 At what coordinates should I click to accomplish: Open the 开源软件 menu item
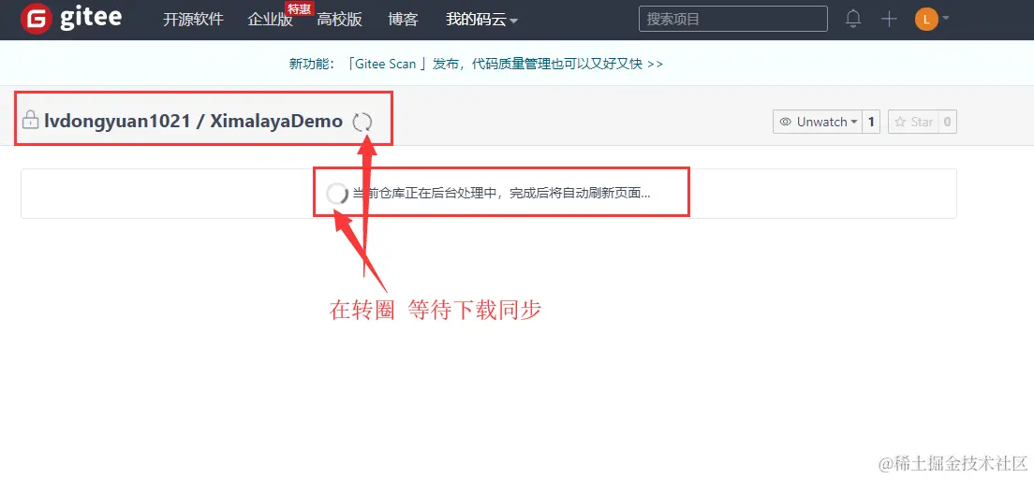pyautogui.click(x=193, y=20)
